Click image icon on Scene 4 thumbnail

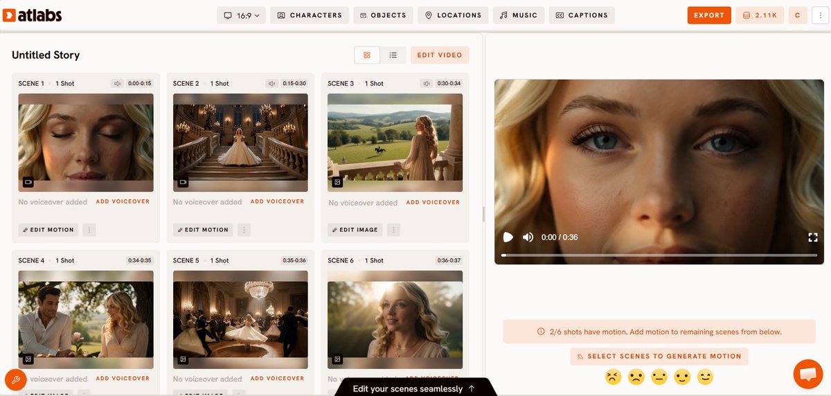point(28,359)
